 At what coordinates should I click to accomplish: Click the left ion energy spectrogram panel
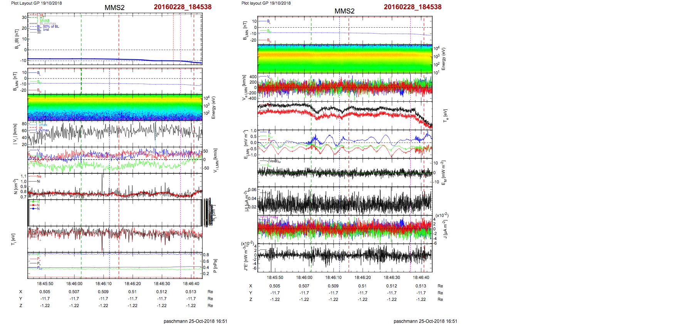(x=115, y=107)
